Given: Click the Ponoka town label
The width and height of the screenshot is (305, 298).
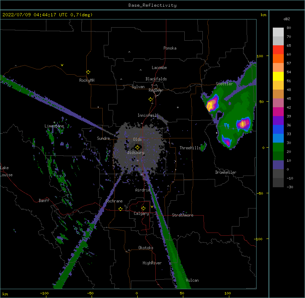Looking at the screenshot, I should click(x=170, y=48).
